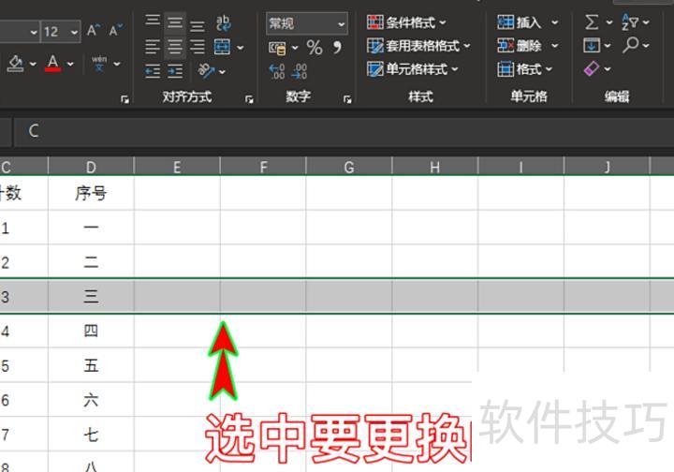Screen dimensions: 674x472
Task: Click the 删除 delete button
Action: click(520, 46)
